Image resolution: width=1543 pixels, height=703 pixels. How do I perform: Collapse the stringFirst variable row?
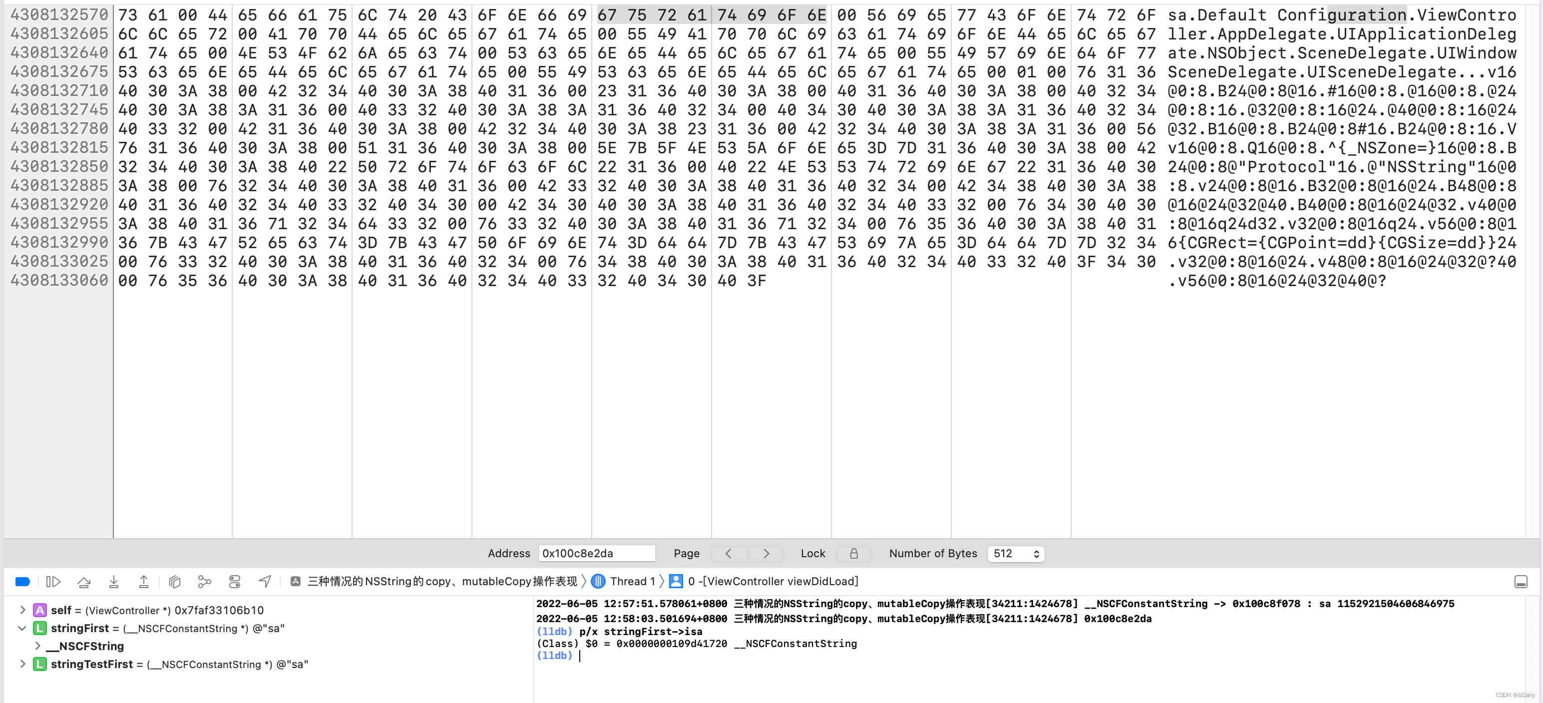23,628
